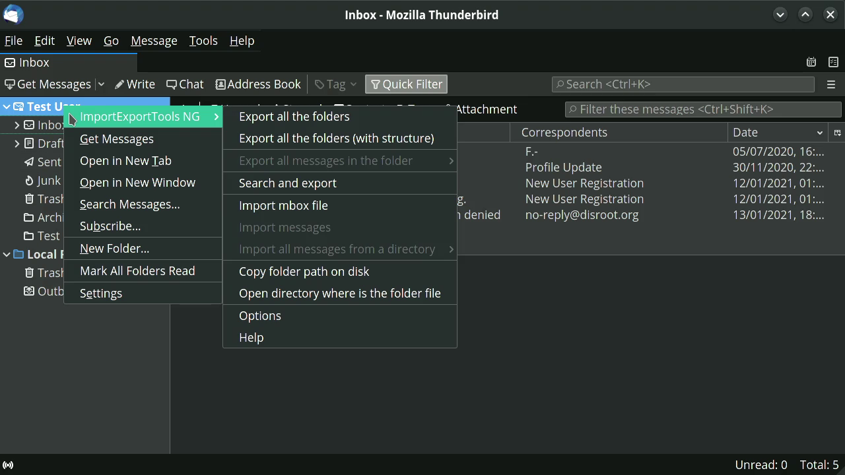Open the Address Book
Screen dimensions: 845x475
(x=258, y=84)
